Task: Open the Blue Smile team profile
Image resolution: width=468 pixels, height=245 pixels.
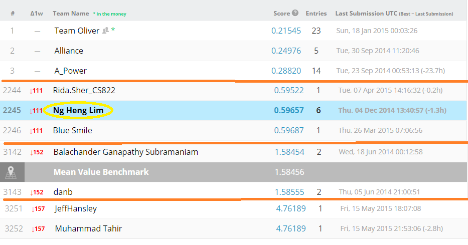Action: pyautogui.click(x=73, y=130)
